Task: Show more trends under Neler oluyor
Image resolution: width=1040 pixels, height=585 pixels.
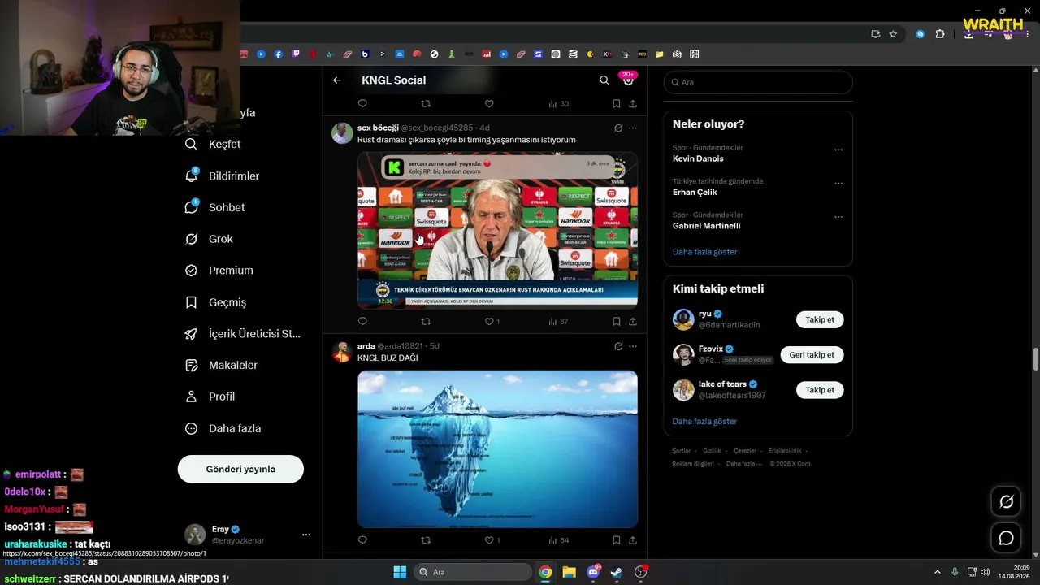Action: (x=705, y=252)
